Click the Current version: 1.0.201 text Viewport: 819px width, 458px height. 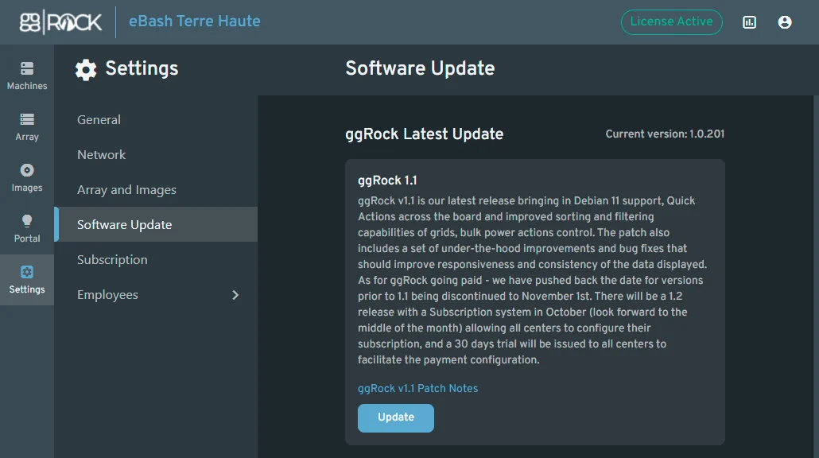point(665,134)
